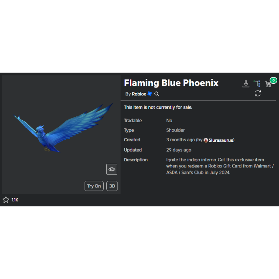Download the Flaming Blue Phoenix asset
This screenshot has height=279, width=279.
click(246, 84)
